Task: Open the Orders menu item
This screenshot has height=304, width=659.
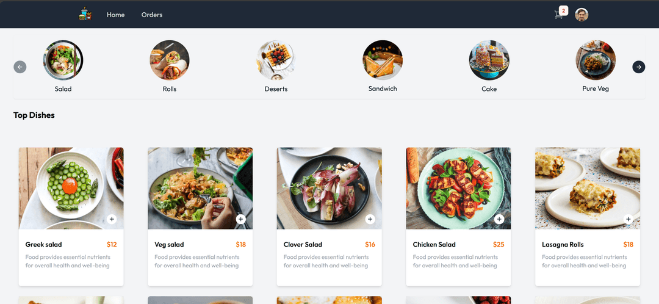Action: [152, 15]
